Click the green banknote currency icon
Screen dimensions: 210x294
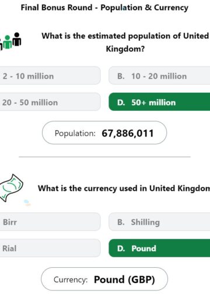point(11,188)
